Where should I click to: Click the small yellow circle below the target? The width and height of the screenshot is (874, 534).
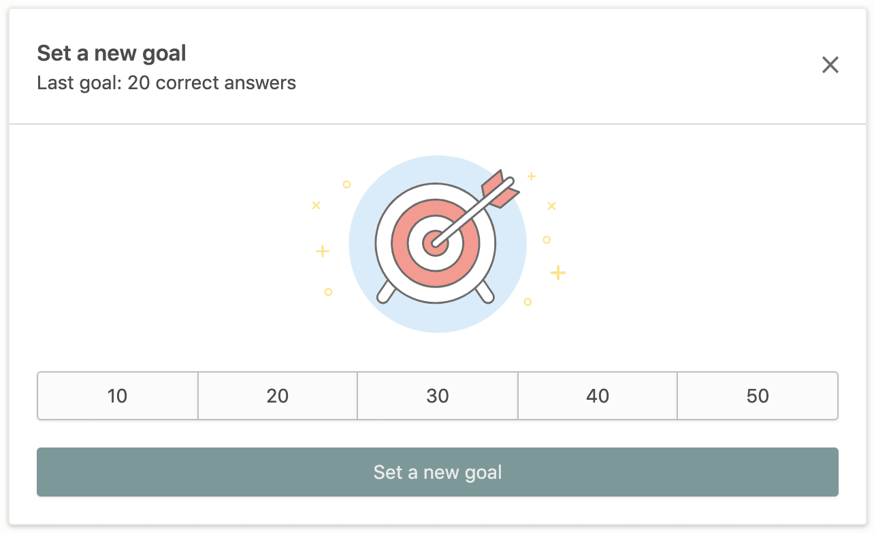(x=528, y=300)
